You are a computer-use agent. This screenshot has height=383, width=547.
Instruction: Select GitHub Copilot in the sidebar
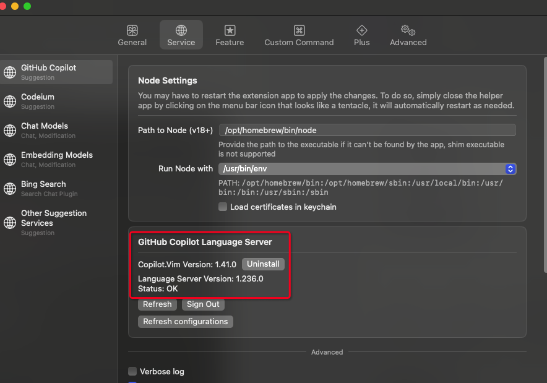[56, 72]
